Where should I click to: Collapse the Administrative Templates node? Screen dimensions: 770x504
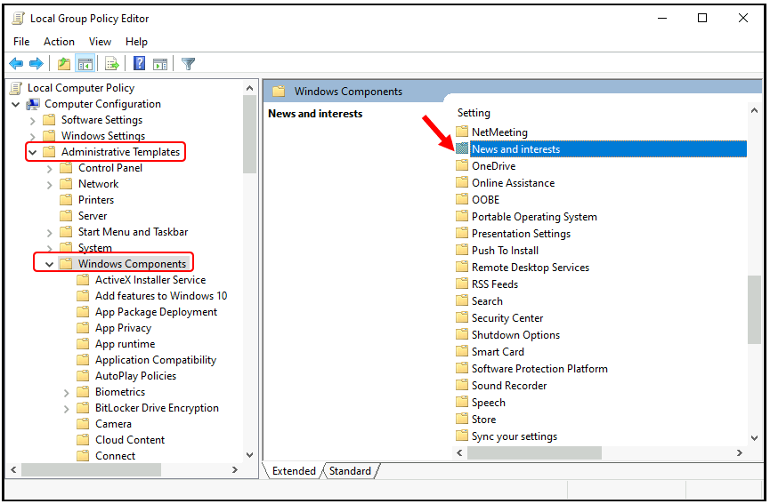coord(32,153)
